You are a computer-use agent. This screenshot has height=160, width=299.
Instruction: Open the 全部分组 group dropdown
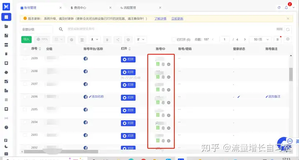(x=37, y=29)
